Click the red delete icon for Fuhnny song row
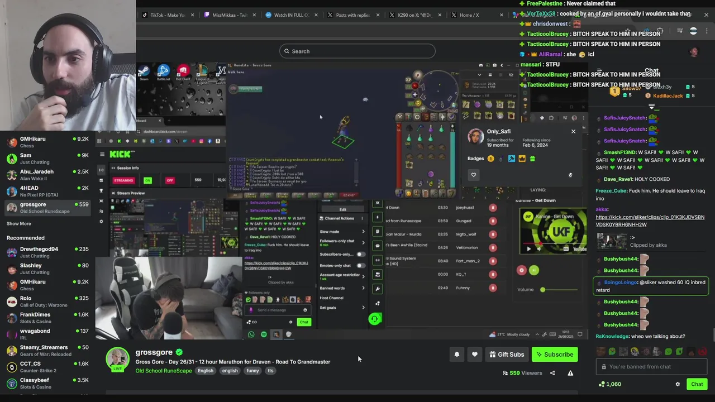This screenshot has width=715, height=402. point(493,288)
